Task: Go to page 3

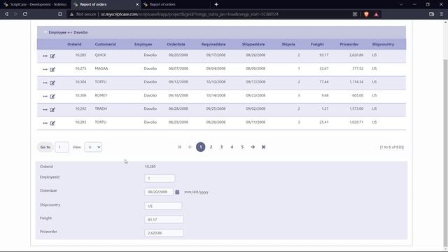Action: pos(221,147)
